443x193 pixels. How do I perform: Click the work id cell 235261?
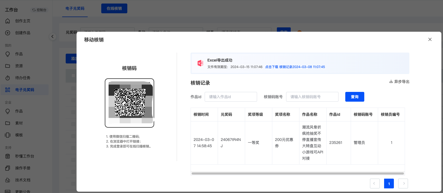pyautogui.click(x=338, y=143)
